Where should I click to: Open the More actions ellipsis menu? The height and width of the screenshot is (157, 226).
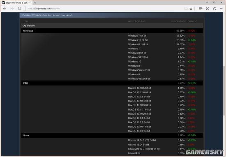pyautogui.click(x=221, y=9)
